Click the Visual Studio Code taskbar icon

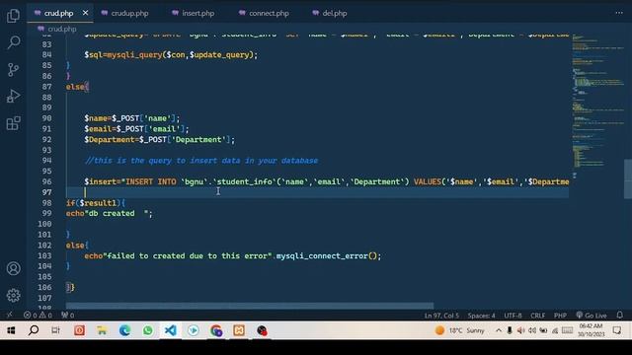(170, 330)
